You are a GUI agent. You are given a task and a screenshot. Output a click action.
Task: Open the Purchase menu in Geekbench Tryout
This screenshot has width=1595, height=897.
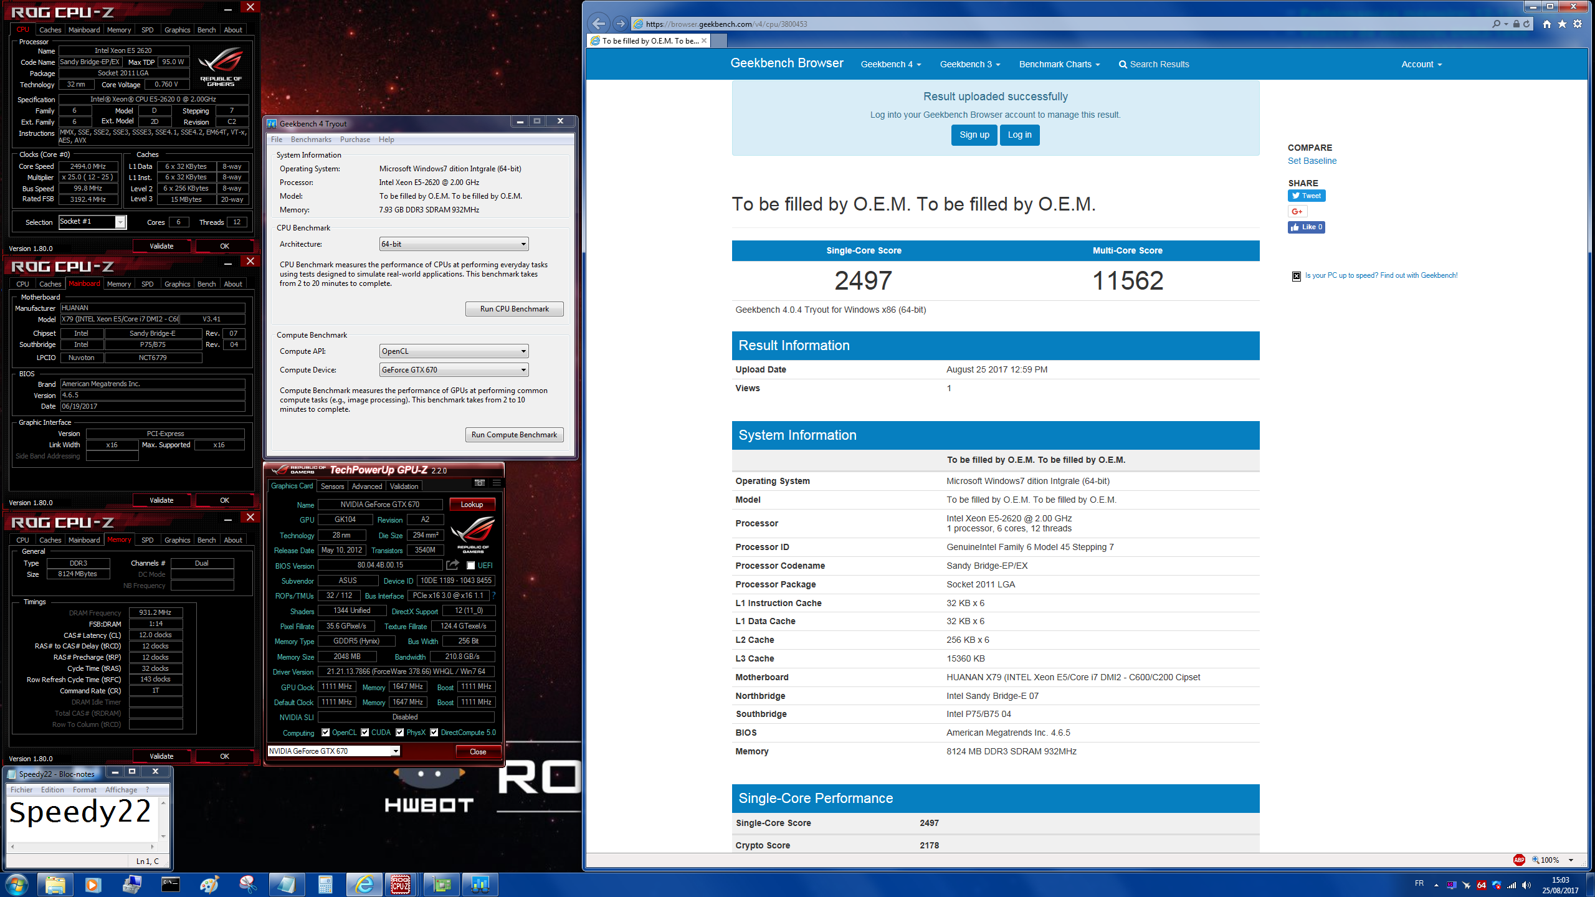[355, 140]
